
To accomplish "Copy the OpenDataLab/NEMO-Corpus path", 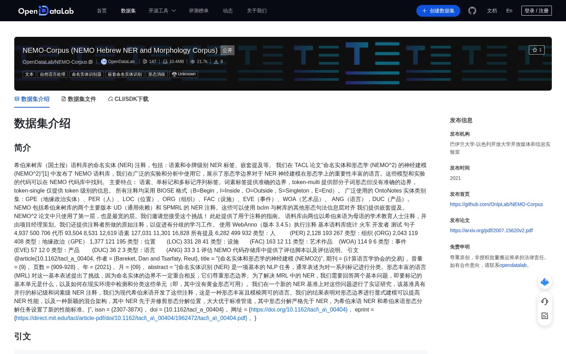I will tap(91, 62).
